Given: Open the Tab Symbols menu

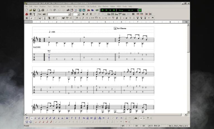Looking at the screenshot, I should pos(91,6).
